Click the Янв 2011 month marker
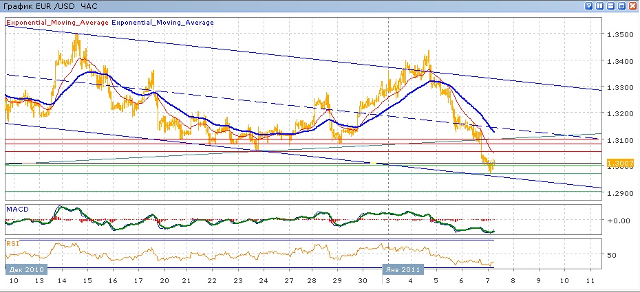This screenshot has width=640, height=292. pos(403,271)
